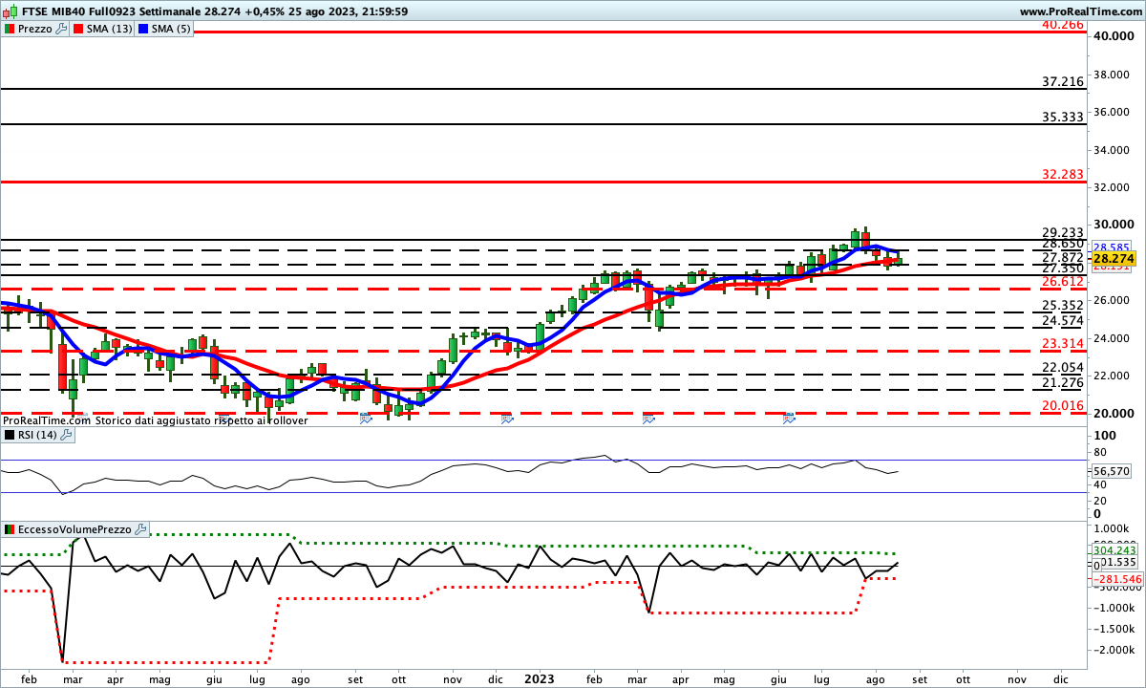Click the rollover marker icon near giu 2023
The width and height of the screenshot is (1146, 688).
790,419
